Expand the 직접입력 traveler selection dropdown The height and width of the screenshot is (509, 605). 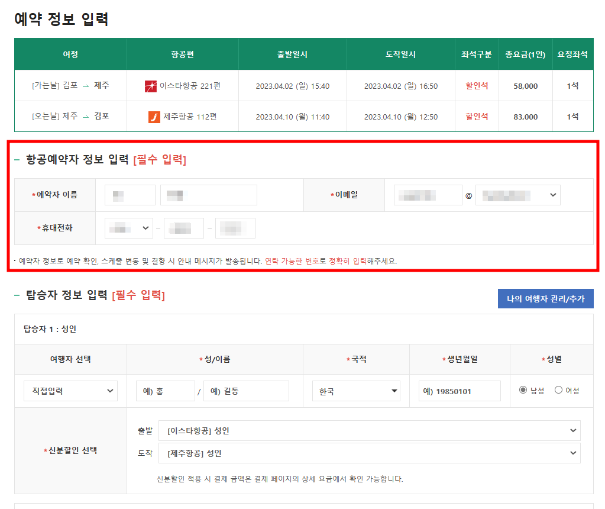(70, 391)
